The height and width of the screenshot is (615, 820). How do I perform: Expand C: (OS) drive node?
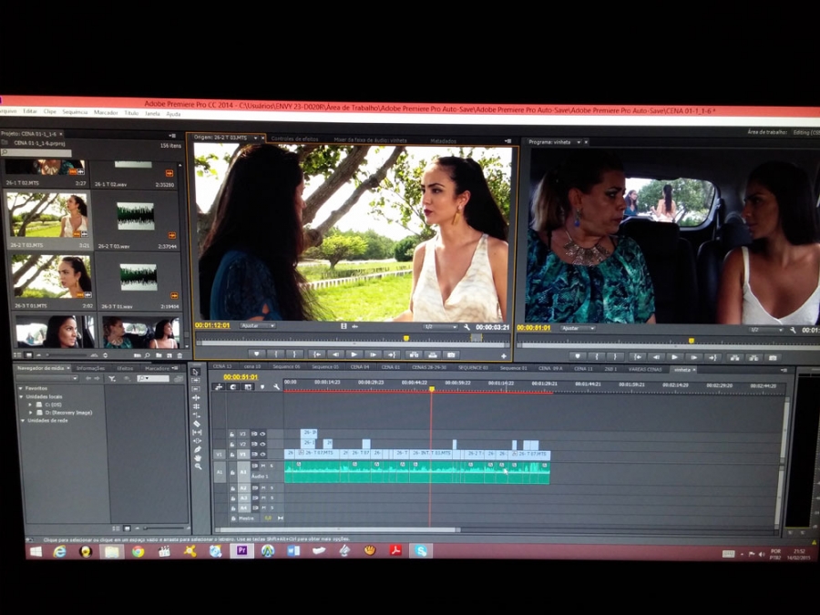pos(30,405)
